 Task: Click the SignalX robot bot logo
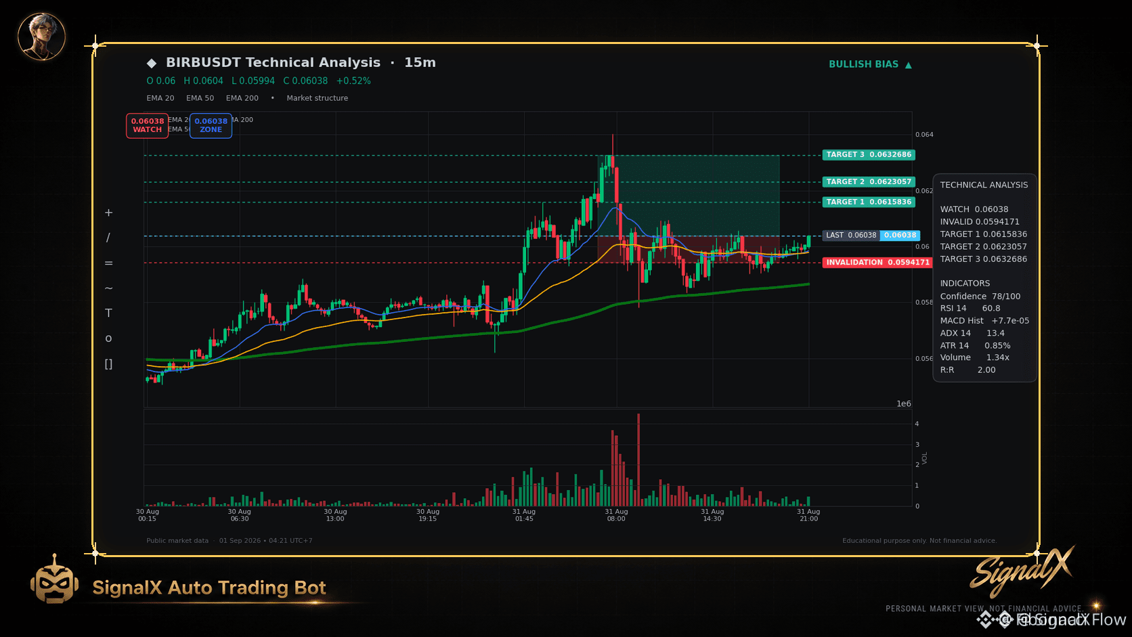pos(54,580)
